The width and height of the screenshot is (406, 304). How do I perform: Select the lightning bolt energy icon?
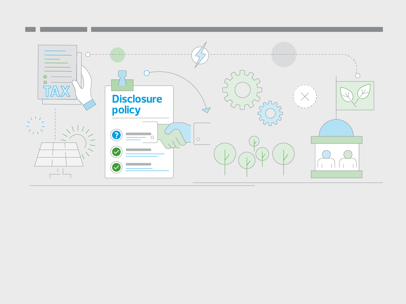pos(200,55)
